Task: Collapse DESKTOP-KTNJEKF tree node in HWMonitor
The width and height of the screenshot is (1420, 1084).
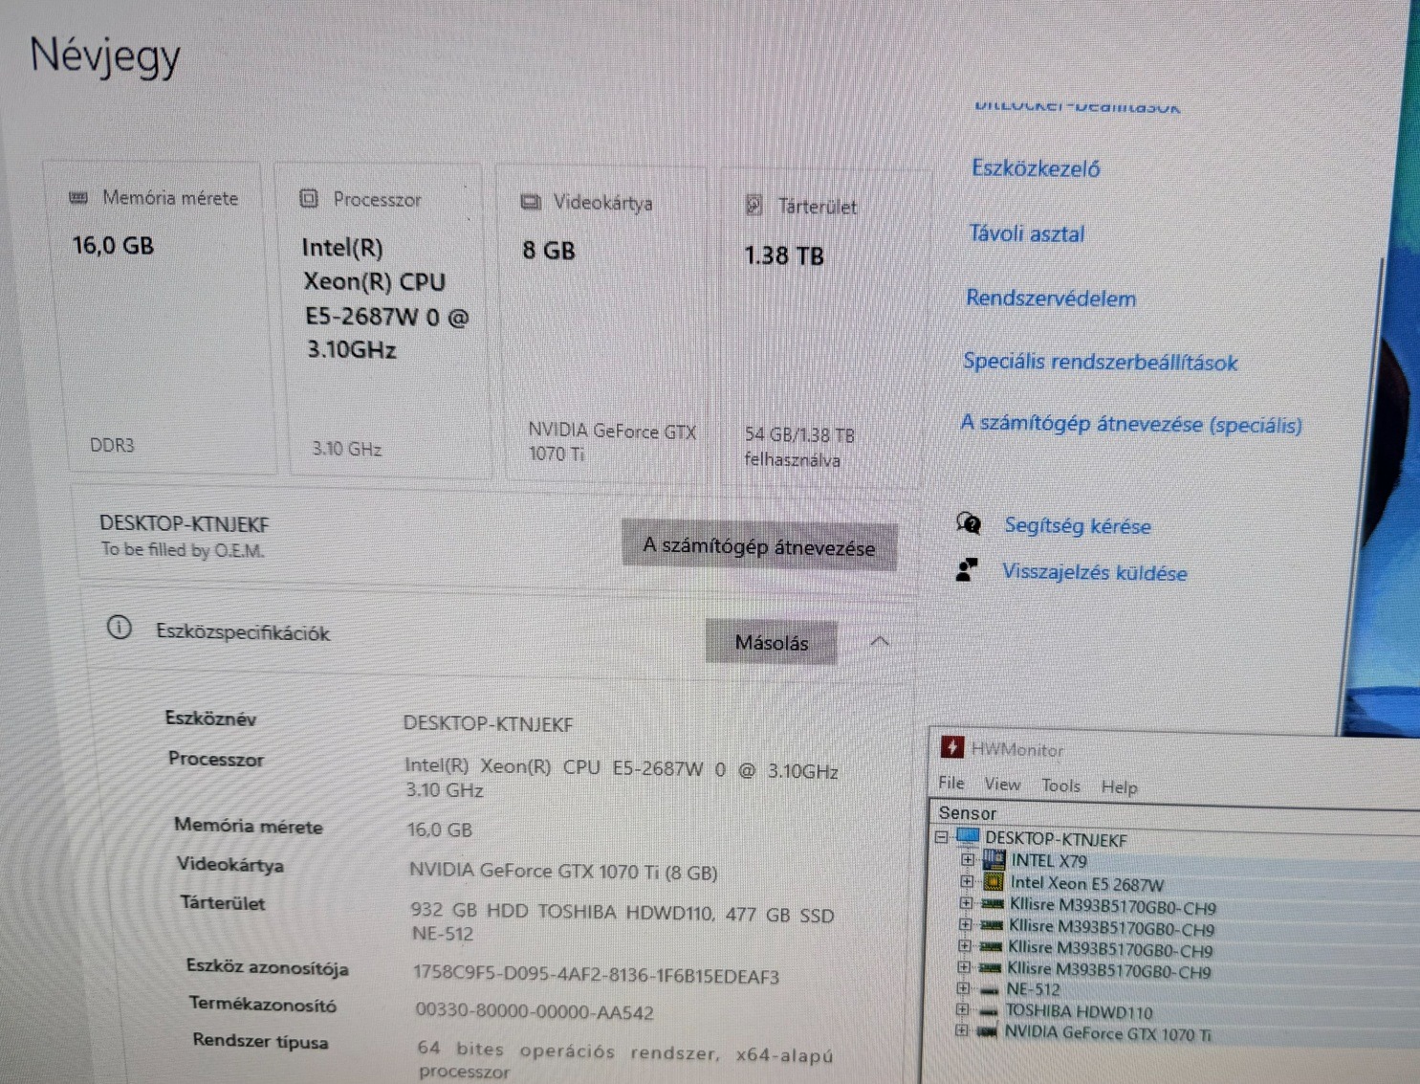Action: pos(941,837)
